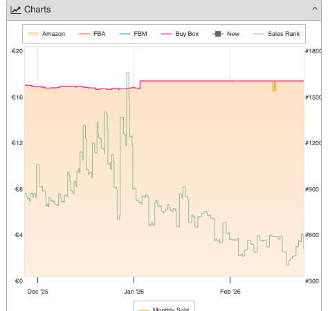Click the €20 price axis label
Screen dimensions: 328x311
point(17,51)
